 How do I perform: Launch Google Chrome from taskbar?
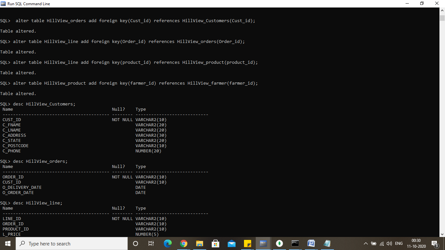183,243
